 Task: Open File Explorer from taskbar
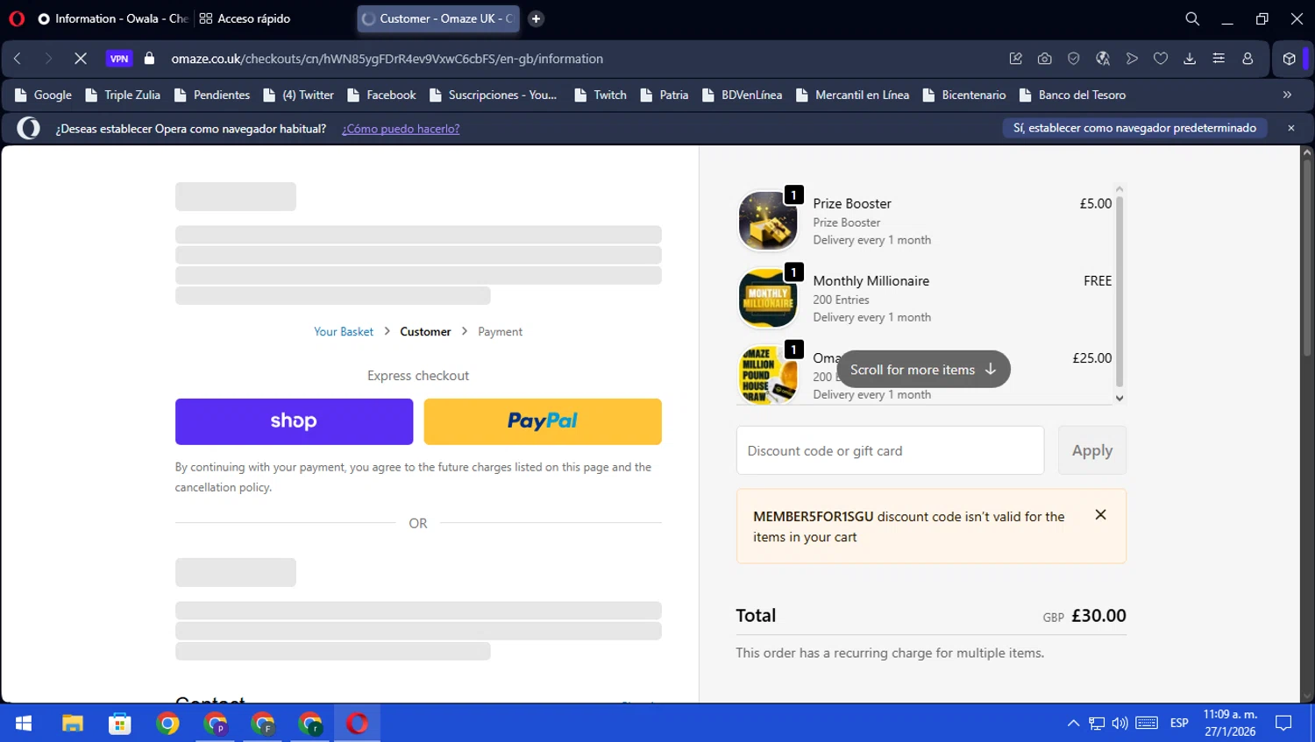(x=72, y=723)
